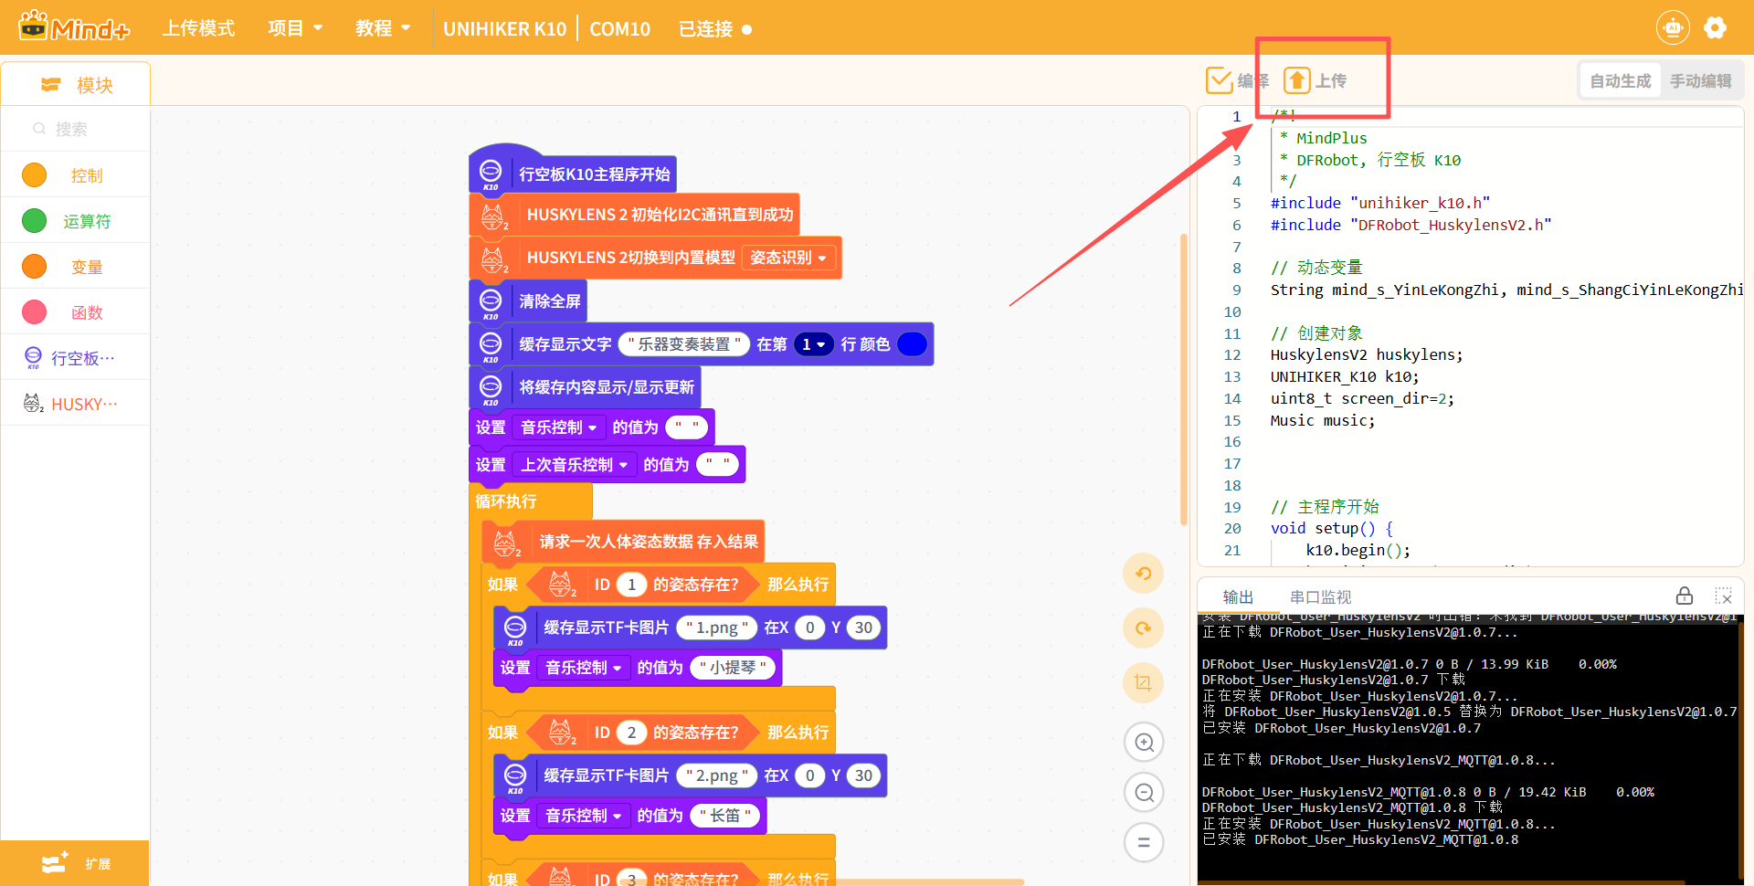Image resolution: width=1754 pixels, height=886 pixels.
Task: Click the compile checkmark icon
Action: (x=1219, y=80)
